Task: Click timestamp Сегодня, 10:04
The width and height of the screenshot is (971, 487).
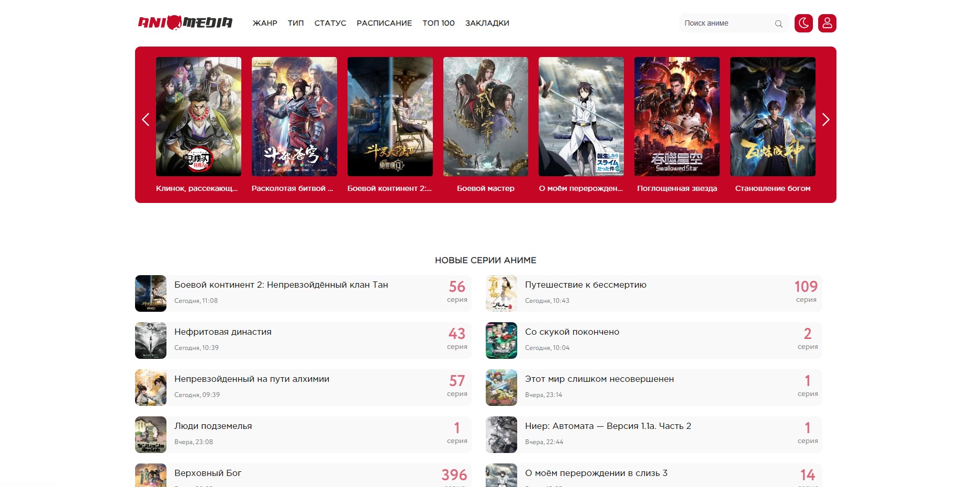Action: (547, 348)
